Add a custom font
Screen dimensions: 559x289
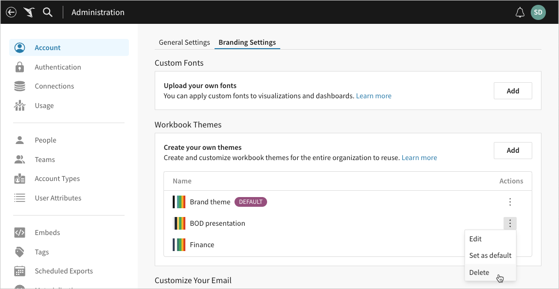pyautogui.click(x=513, y=91)
